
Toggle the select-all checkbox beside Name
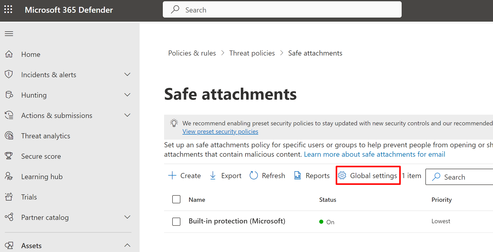pos(176,199)
